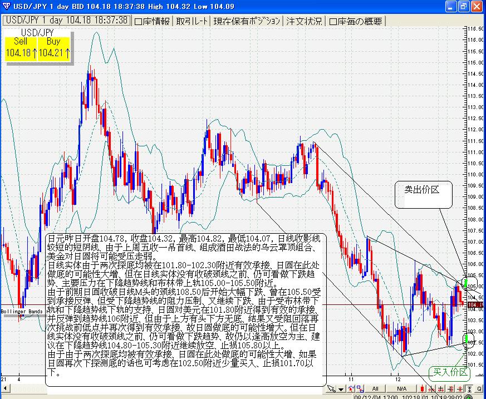The height and width of the screenshot is (399, 486).
Task: Click the vertical expand arrows icon
Action: pyautogui.click(x=450, y=389)
